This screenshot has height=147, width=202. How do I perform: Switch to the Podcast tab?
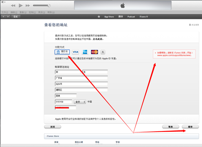[x=131, y=16]
